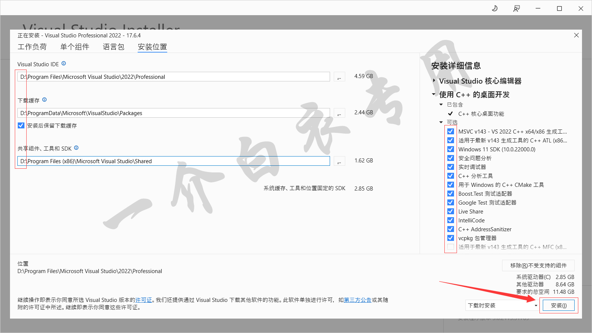Browse for download cache folder
The width and height of the screenshot is (592, 333).
coord(339,113)
